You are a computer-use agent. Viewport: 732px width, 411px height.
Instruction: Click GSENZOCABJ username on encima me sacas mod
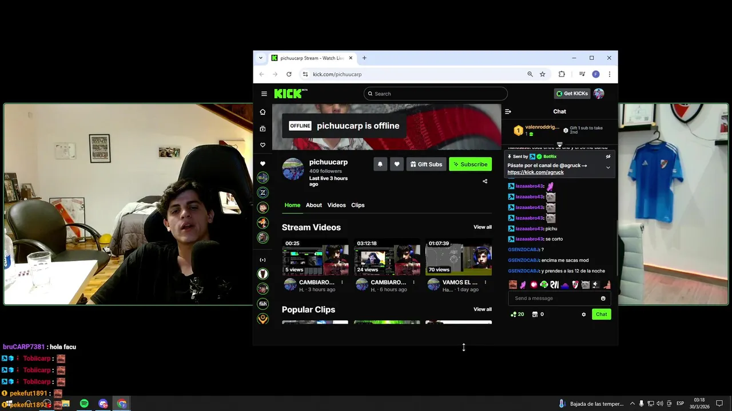tap(523, 260)
